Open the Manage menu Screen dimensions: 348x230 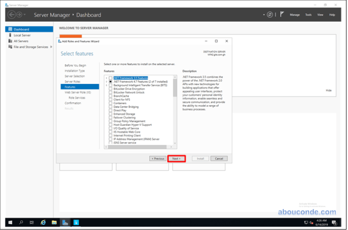coord(294,15)
